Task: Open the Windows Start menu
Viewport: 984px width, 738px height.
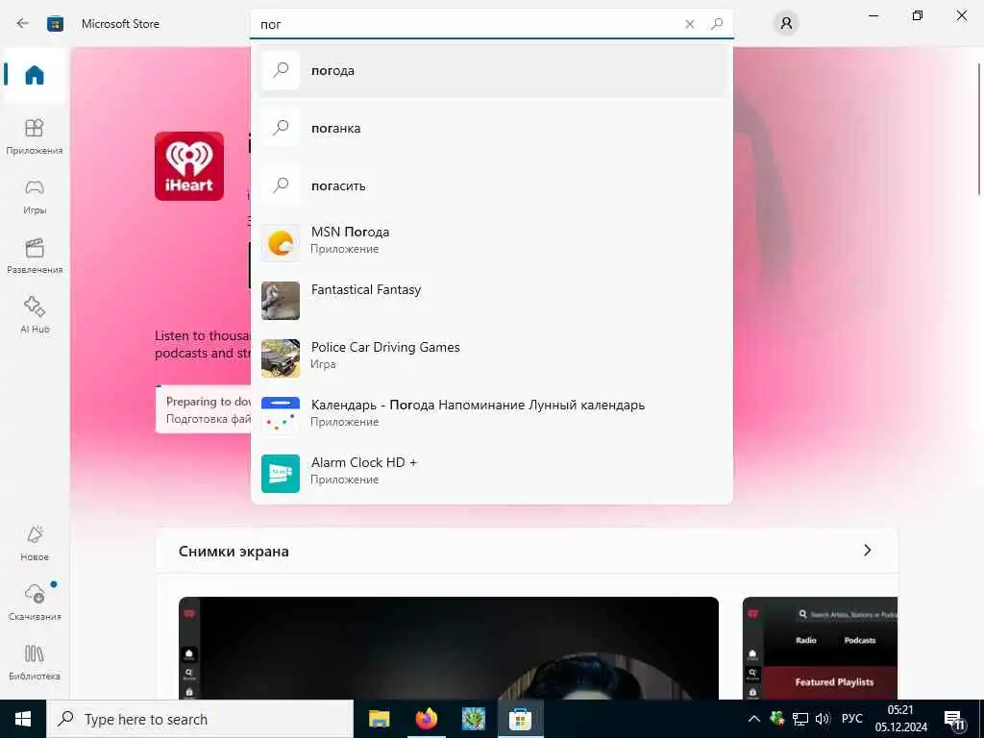Action: (x=23, y=719)
